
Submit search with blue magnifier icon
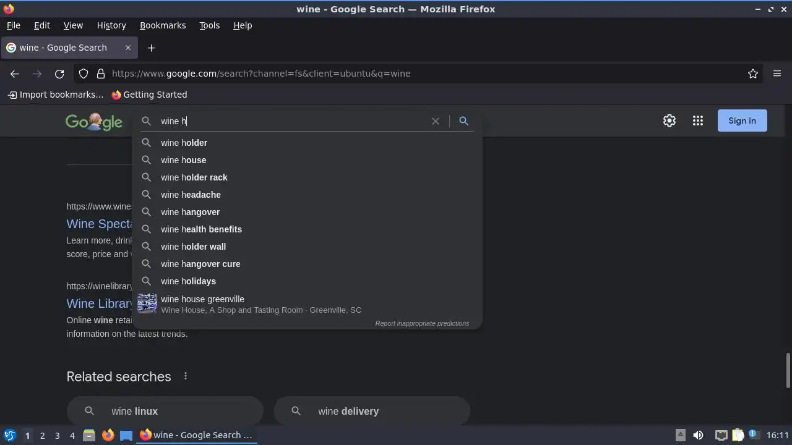click(x=463, y=121)
